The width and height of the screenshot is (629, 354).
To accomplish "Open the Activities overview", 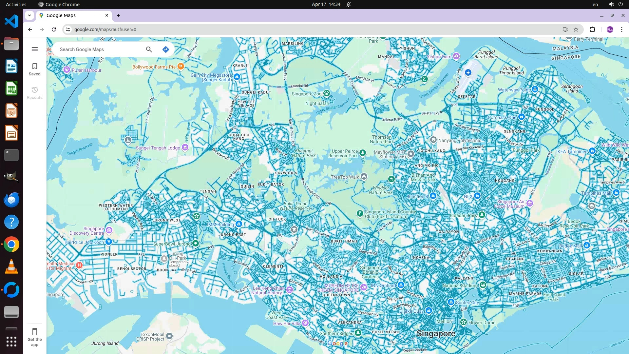I will tap(16, 5).
